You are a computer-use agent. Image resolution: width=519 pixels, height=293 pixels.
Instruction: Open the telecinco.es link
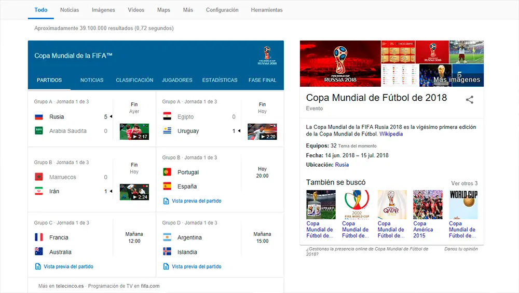[70, 286]
